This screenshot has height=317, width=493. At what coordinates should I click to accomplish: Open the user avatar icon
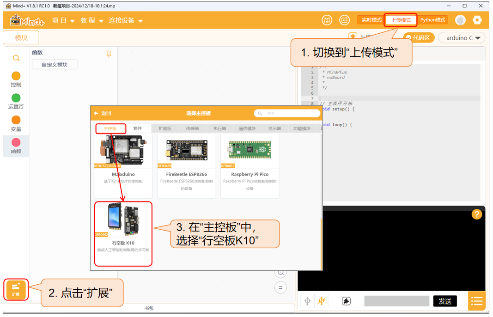(460, 20)
